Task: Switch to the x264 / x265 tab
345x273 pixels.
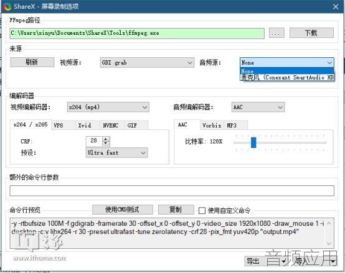Action: coord(31,124)
